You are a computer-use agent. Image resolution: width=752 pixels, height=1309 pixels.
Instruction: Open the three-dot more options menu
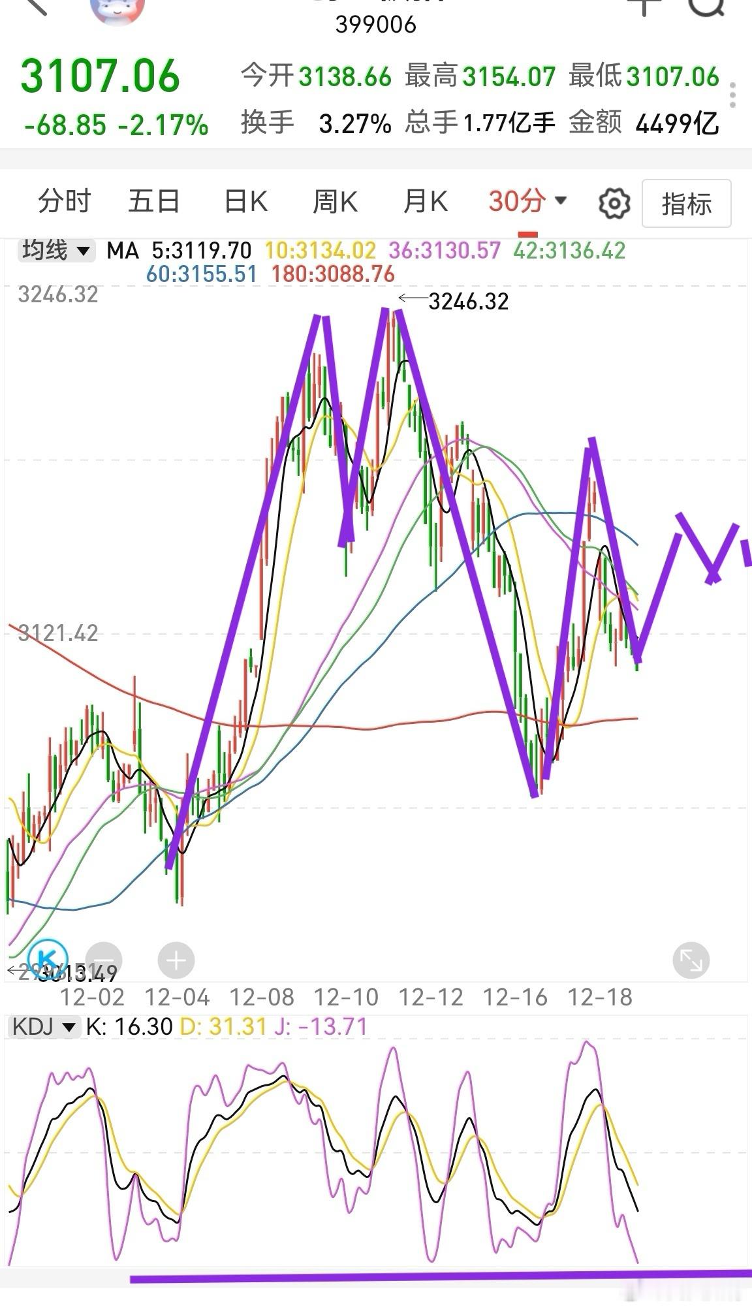click(x=733, y=95)
